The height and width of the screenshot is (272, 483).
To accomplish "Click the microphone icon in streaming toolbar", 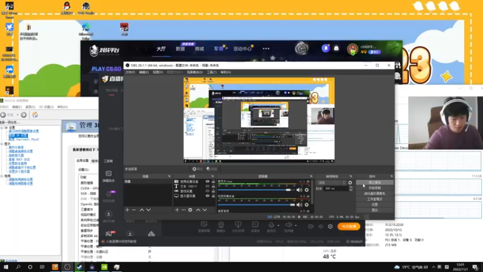I will (x=271, y=225).
